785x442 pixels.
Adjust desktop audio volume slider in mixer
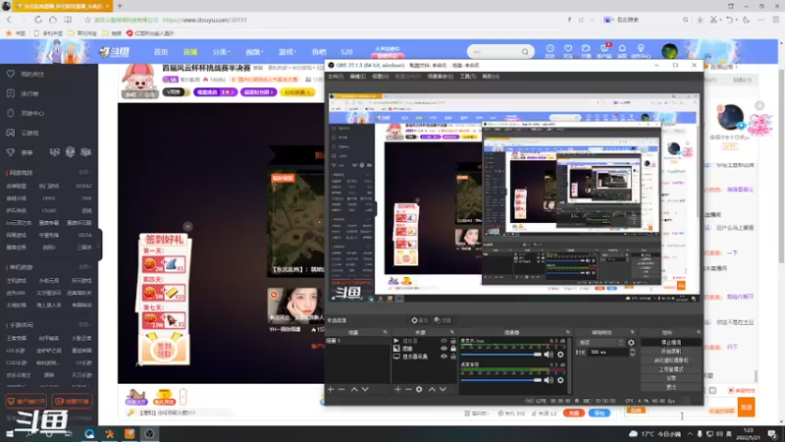[x=501, y=380]
